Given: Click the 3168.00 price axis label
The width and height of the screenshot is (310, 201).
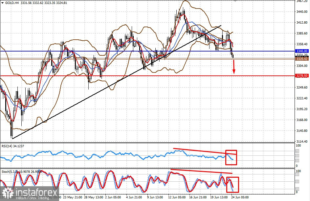Looking at the screenshot, I should 302,120.
